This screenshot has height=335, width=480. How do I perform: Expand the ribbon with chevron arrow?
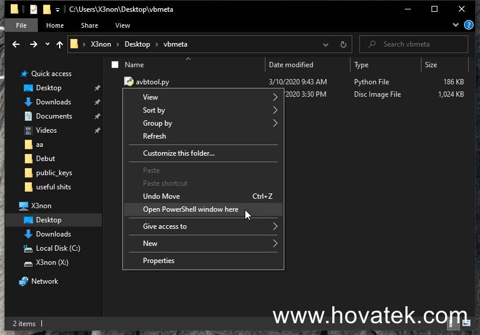coord(455,25)
